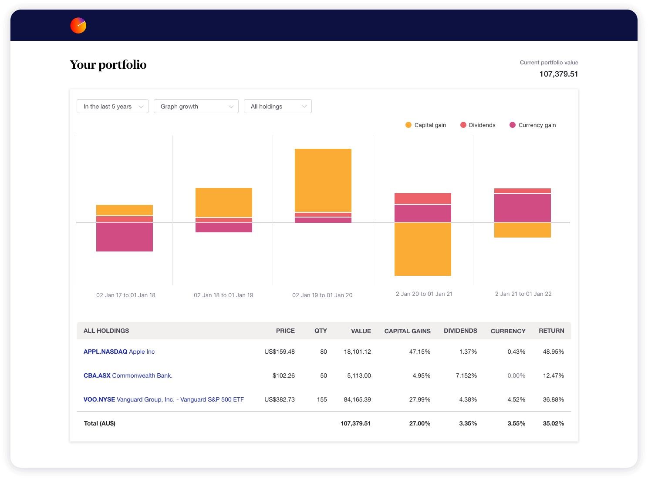Click the Commonwealth Bank dividends 7.152%
Image resolution: width=648 pixels, height=479 pixels.
point(466,375)
